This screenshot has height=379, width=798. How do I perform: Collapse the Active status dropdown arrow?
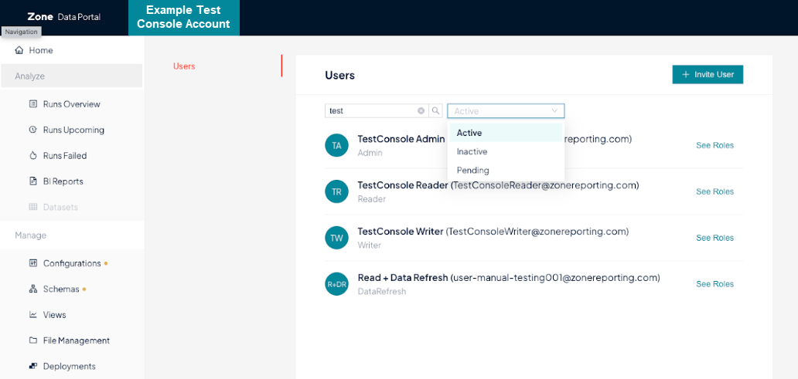pyautogui.click(x=554, y=110)
